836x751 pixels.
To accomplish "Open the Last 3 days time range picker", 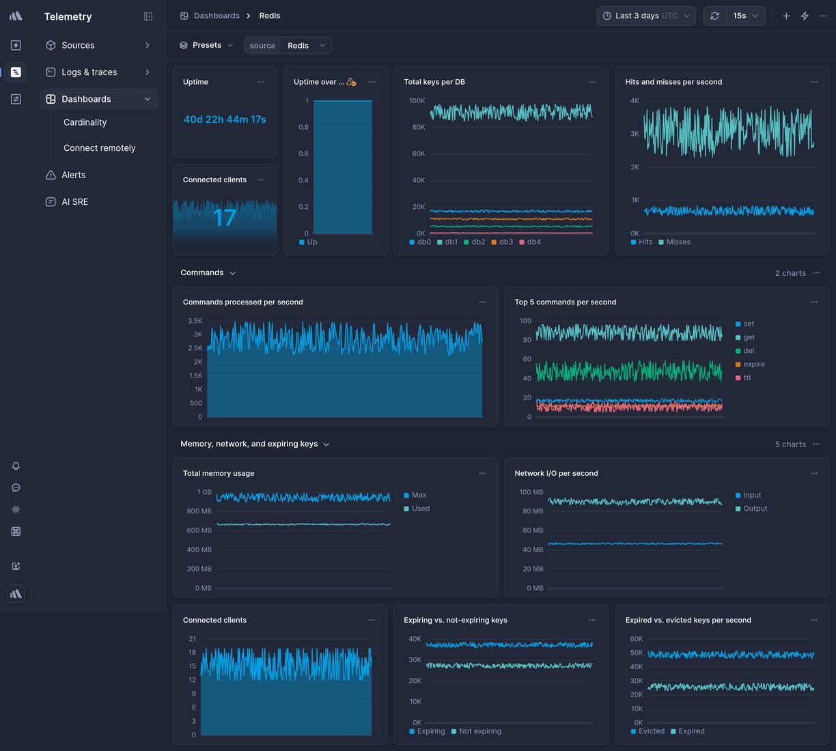I will click(x=645, y=16).
